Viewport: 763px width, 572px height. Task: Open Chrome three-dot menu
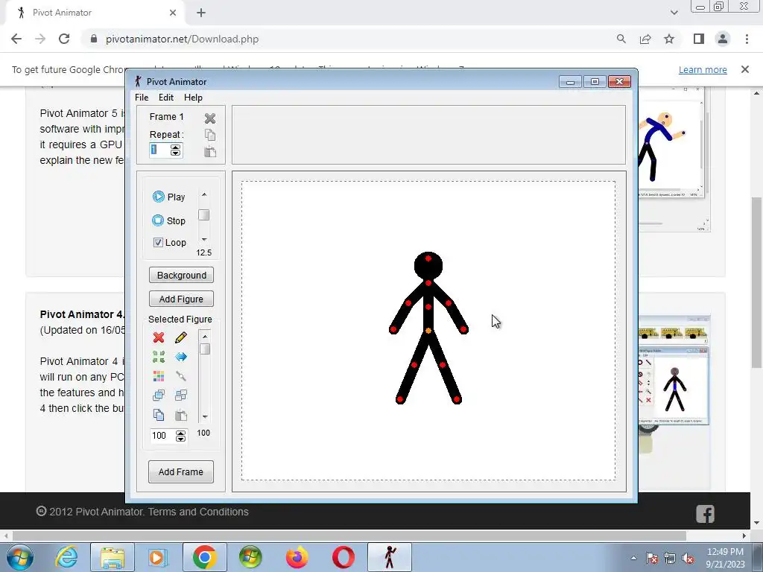tap(747, 39)
